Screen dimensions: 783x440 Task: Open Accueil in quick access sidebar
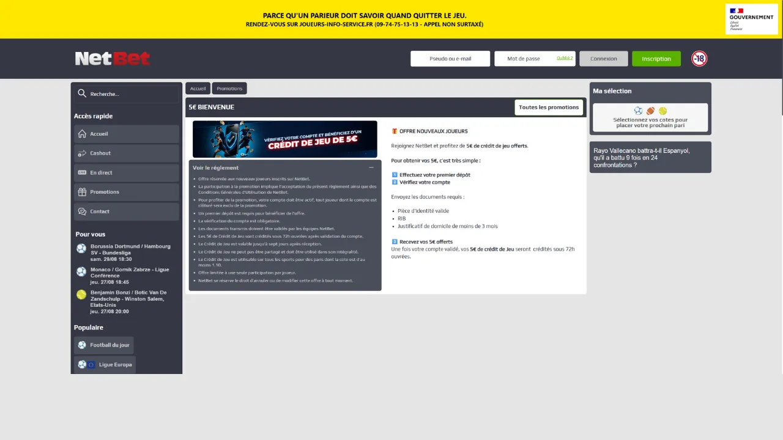(127, 134)
